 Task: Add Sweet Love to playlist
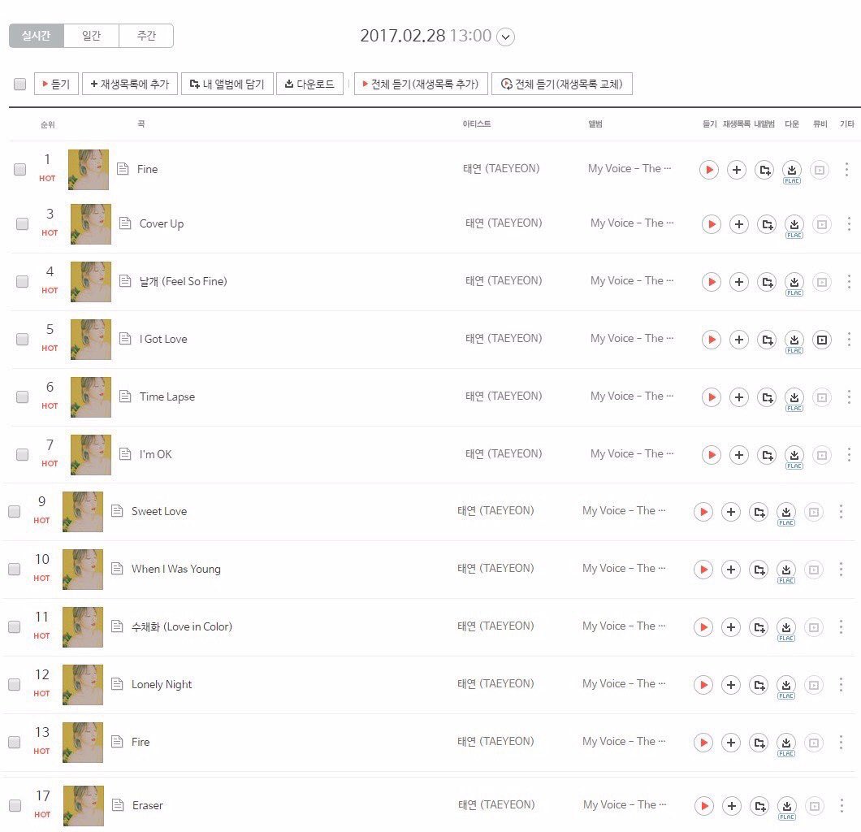click(x=731, y=512)
